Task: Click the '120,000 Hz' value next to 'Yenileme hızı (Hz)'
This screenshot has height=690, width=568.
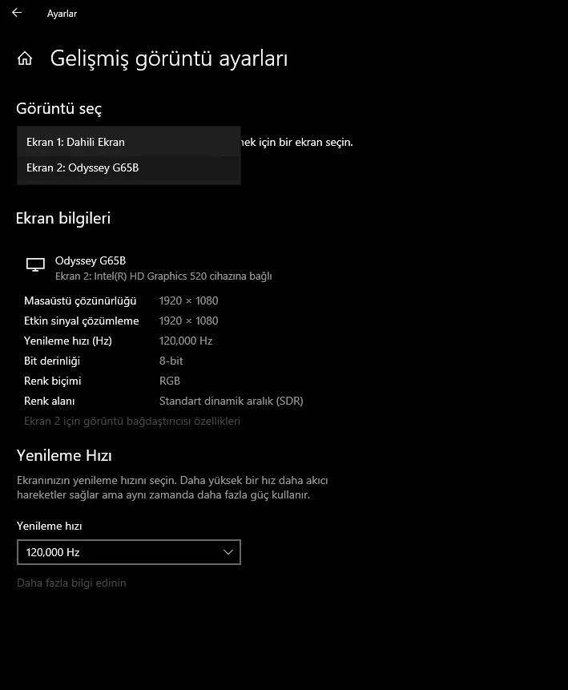Action: (186, 341)
